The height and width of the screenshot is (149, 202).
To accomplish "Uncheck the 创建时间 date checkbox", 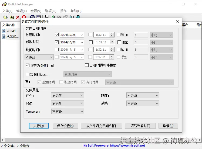I will click(x=57, y=35).
